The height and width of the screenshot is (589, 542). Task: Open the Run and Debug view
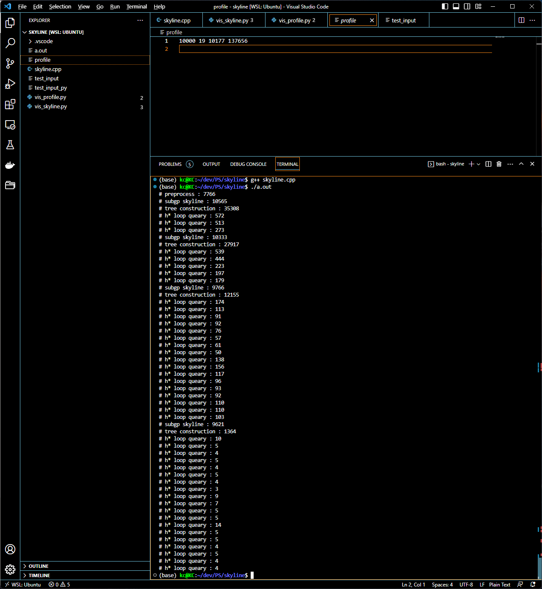pos(10,84)
